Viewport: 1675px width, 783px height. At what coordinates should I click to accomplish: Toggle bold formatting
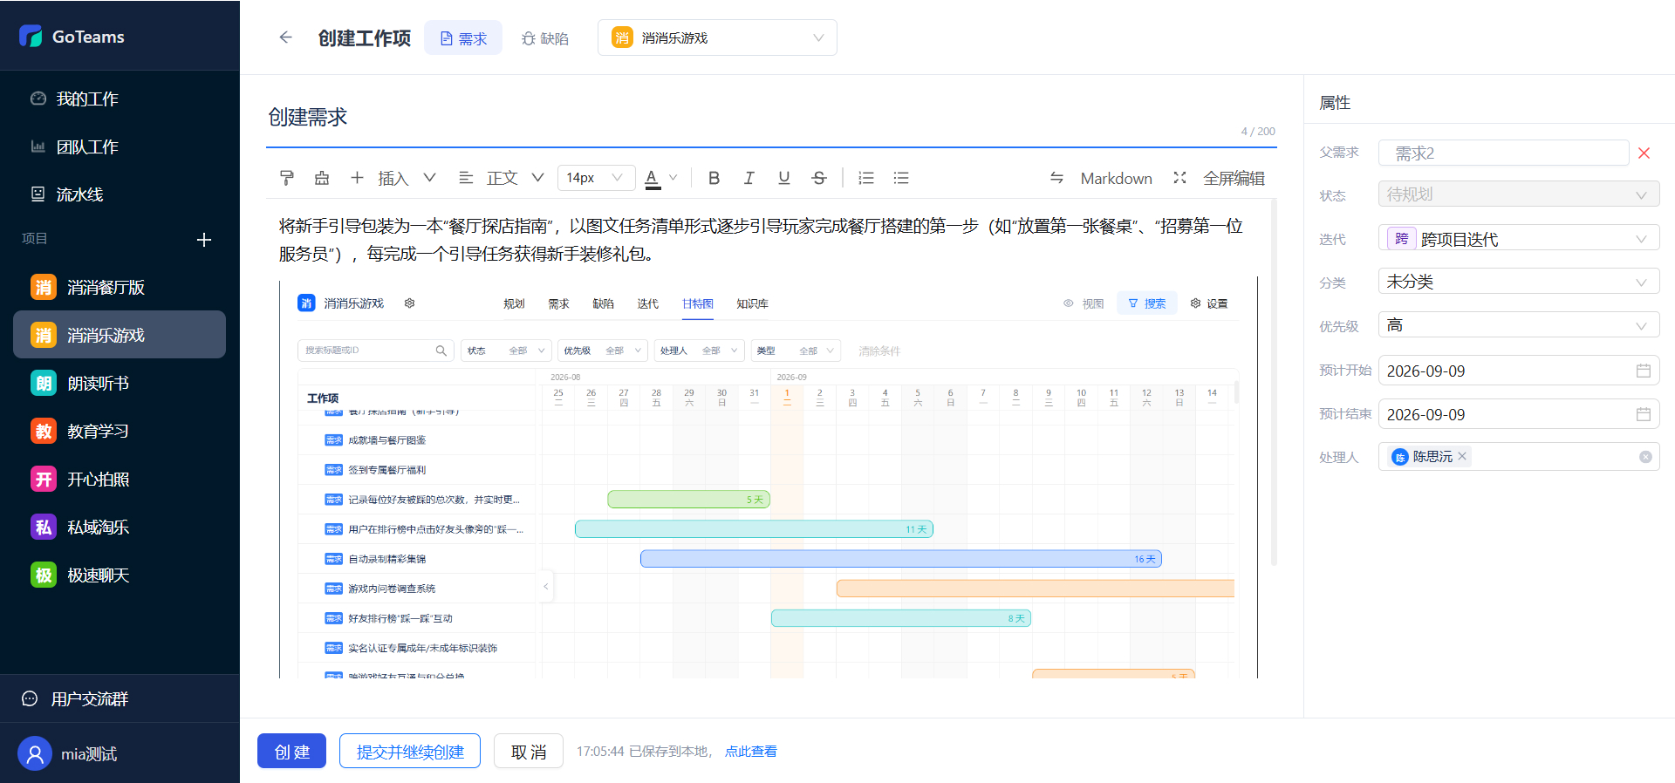point(714,178)
